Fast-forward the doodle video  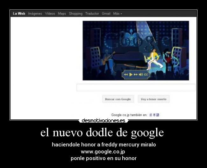(x=136, y=75)
